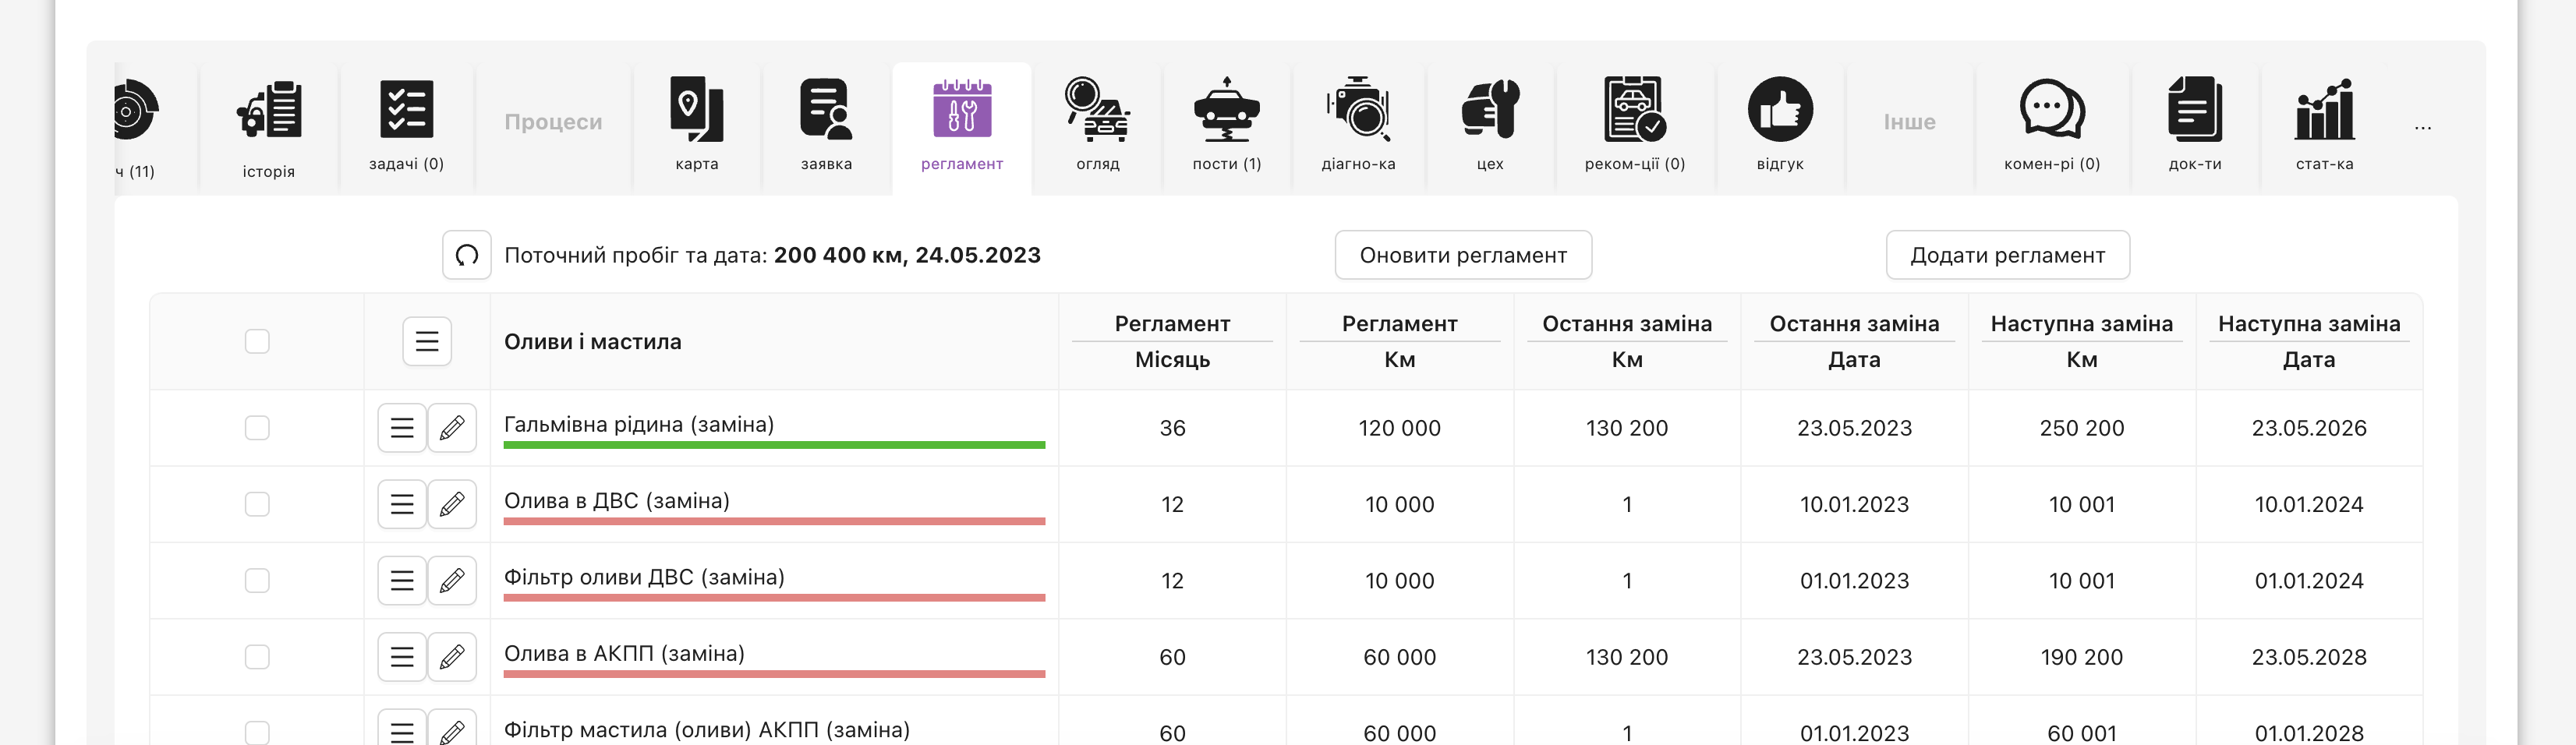Click the Оновити регламент button
The height and width of the screenshot is (745, 2576).
(1462, 255)
